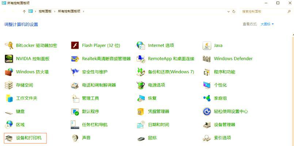Click the 电源选项 label text
294x146 pixels.
[x=157, y=85]
